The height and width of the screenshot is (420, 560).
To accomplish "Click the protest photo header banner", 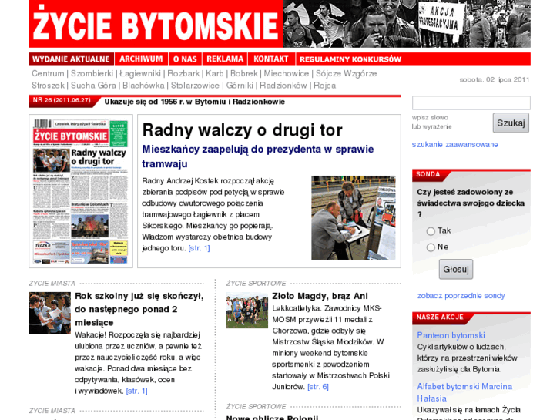I will (407, 24).
